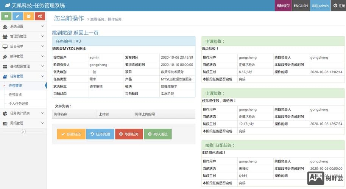Click the pie chart icon beside 任务统计报表
346x189 pixels.
(5, 113)
